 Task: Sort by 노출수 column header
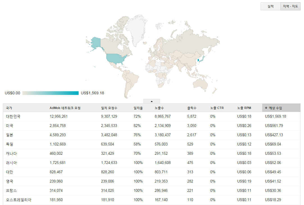(159, 108)
